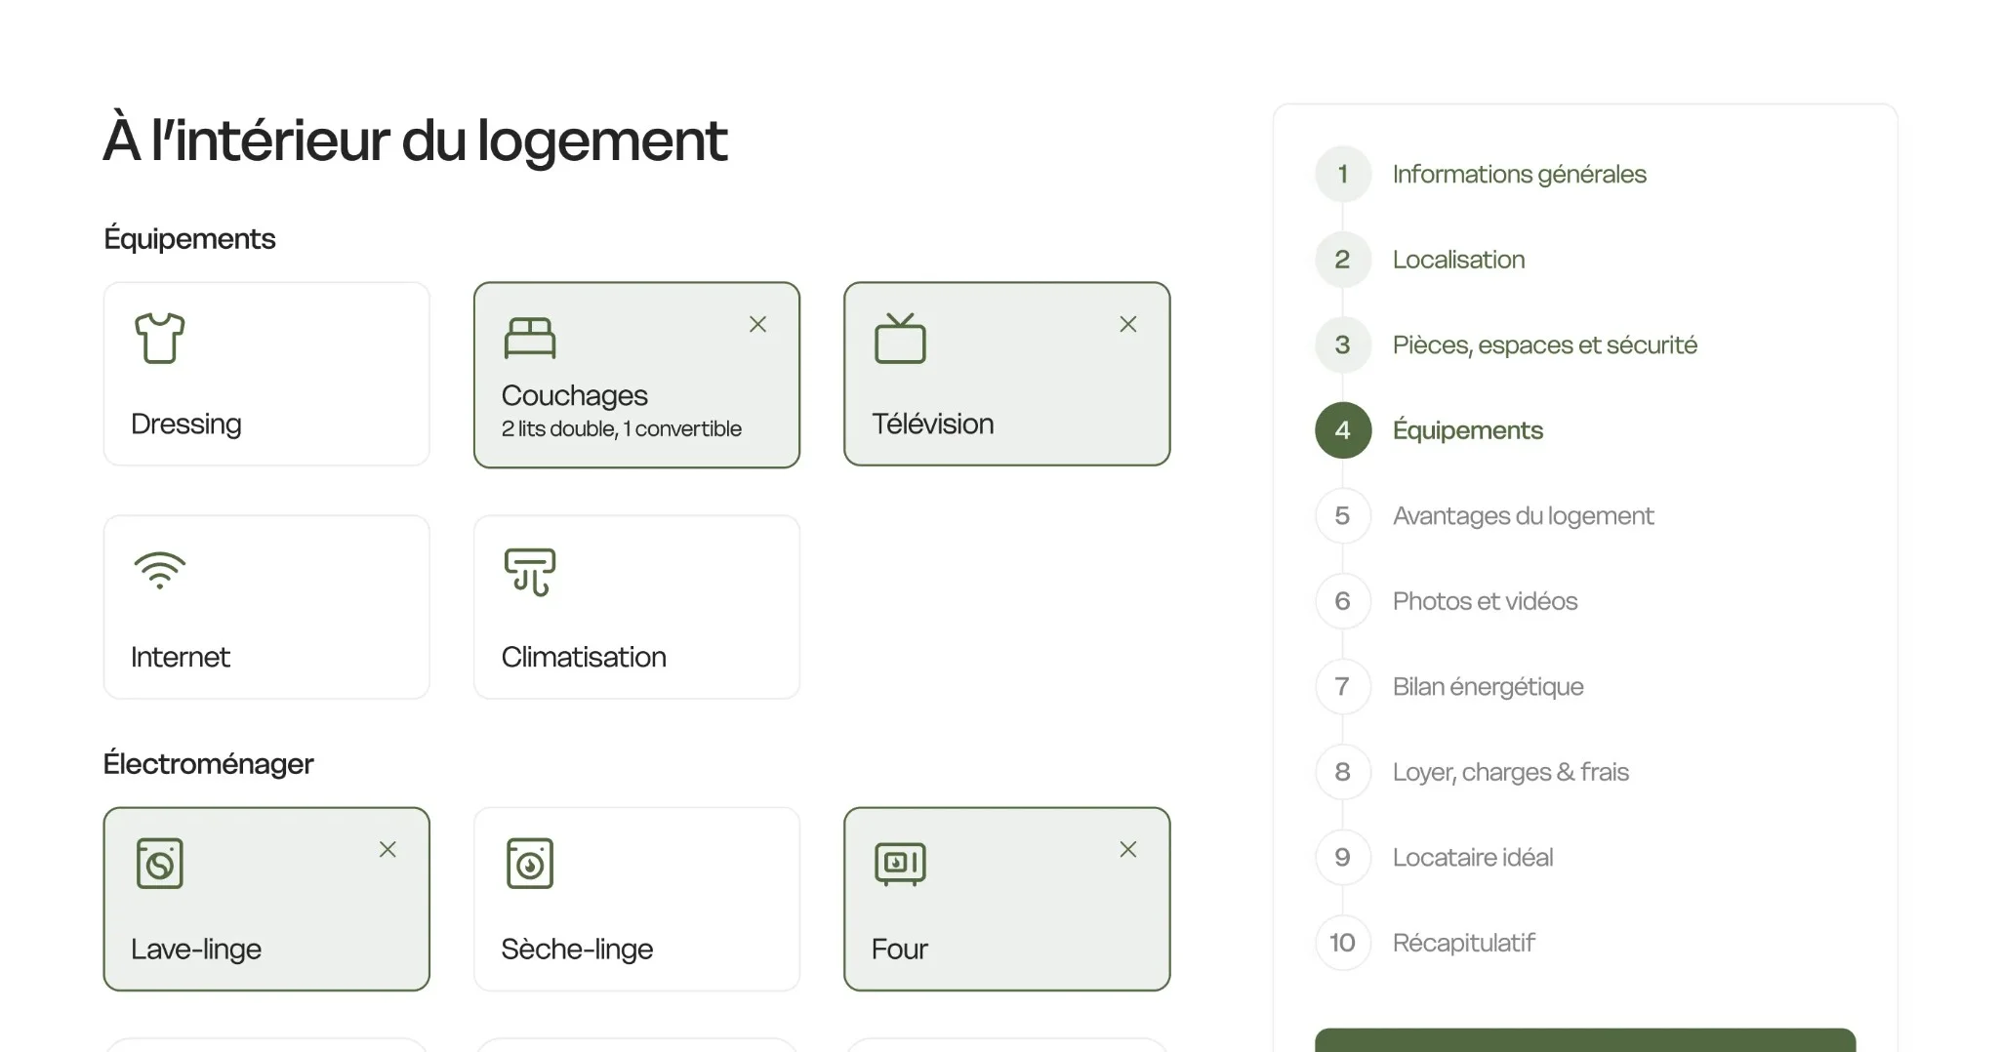Viewport: 1999px width, 1052px height.
Task: Open Avantages du logement step
Action: [x=1522, y=515]
